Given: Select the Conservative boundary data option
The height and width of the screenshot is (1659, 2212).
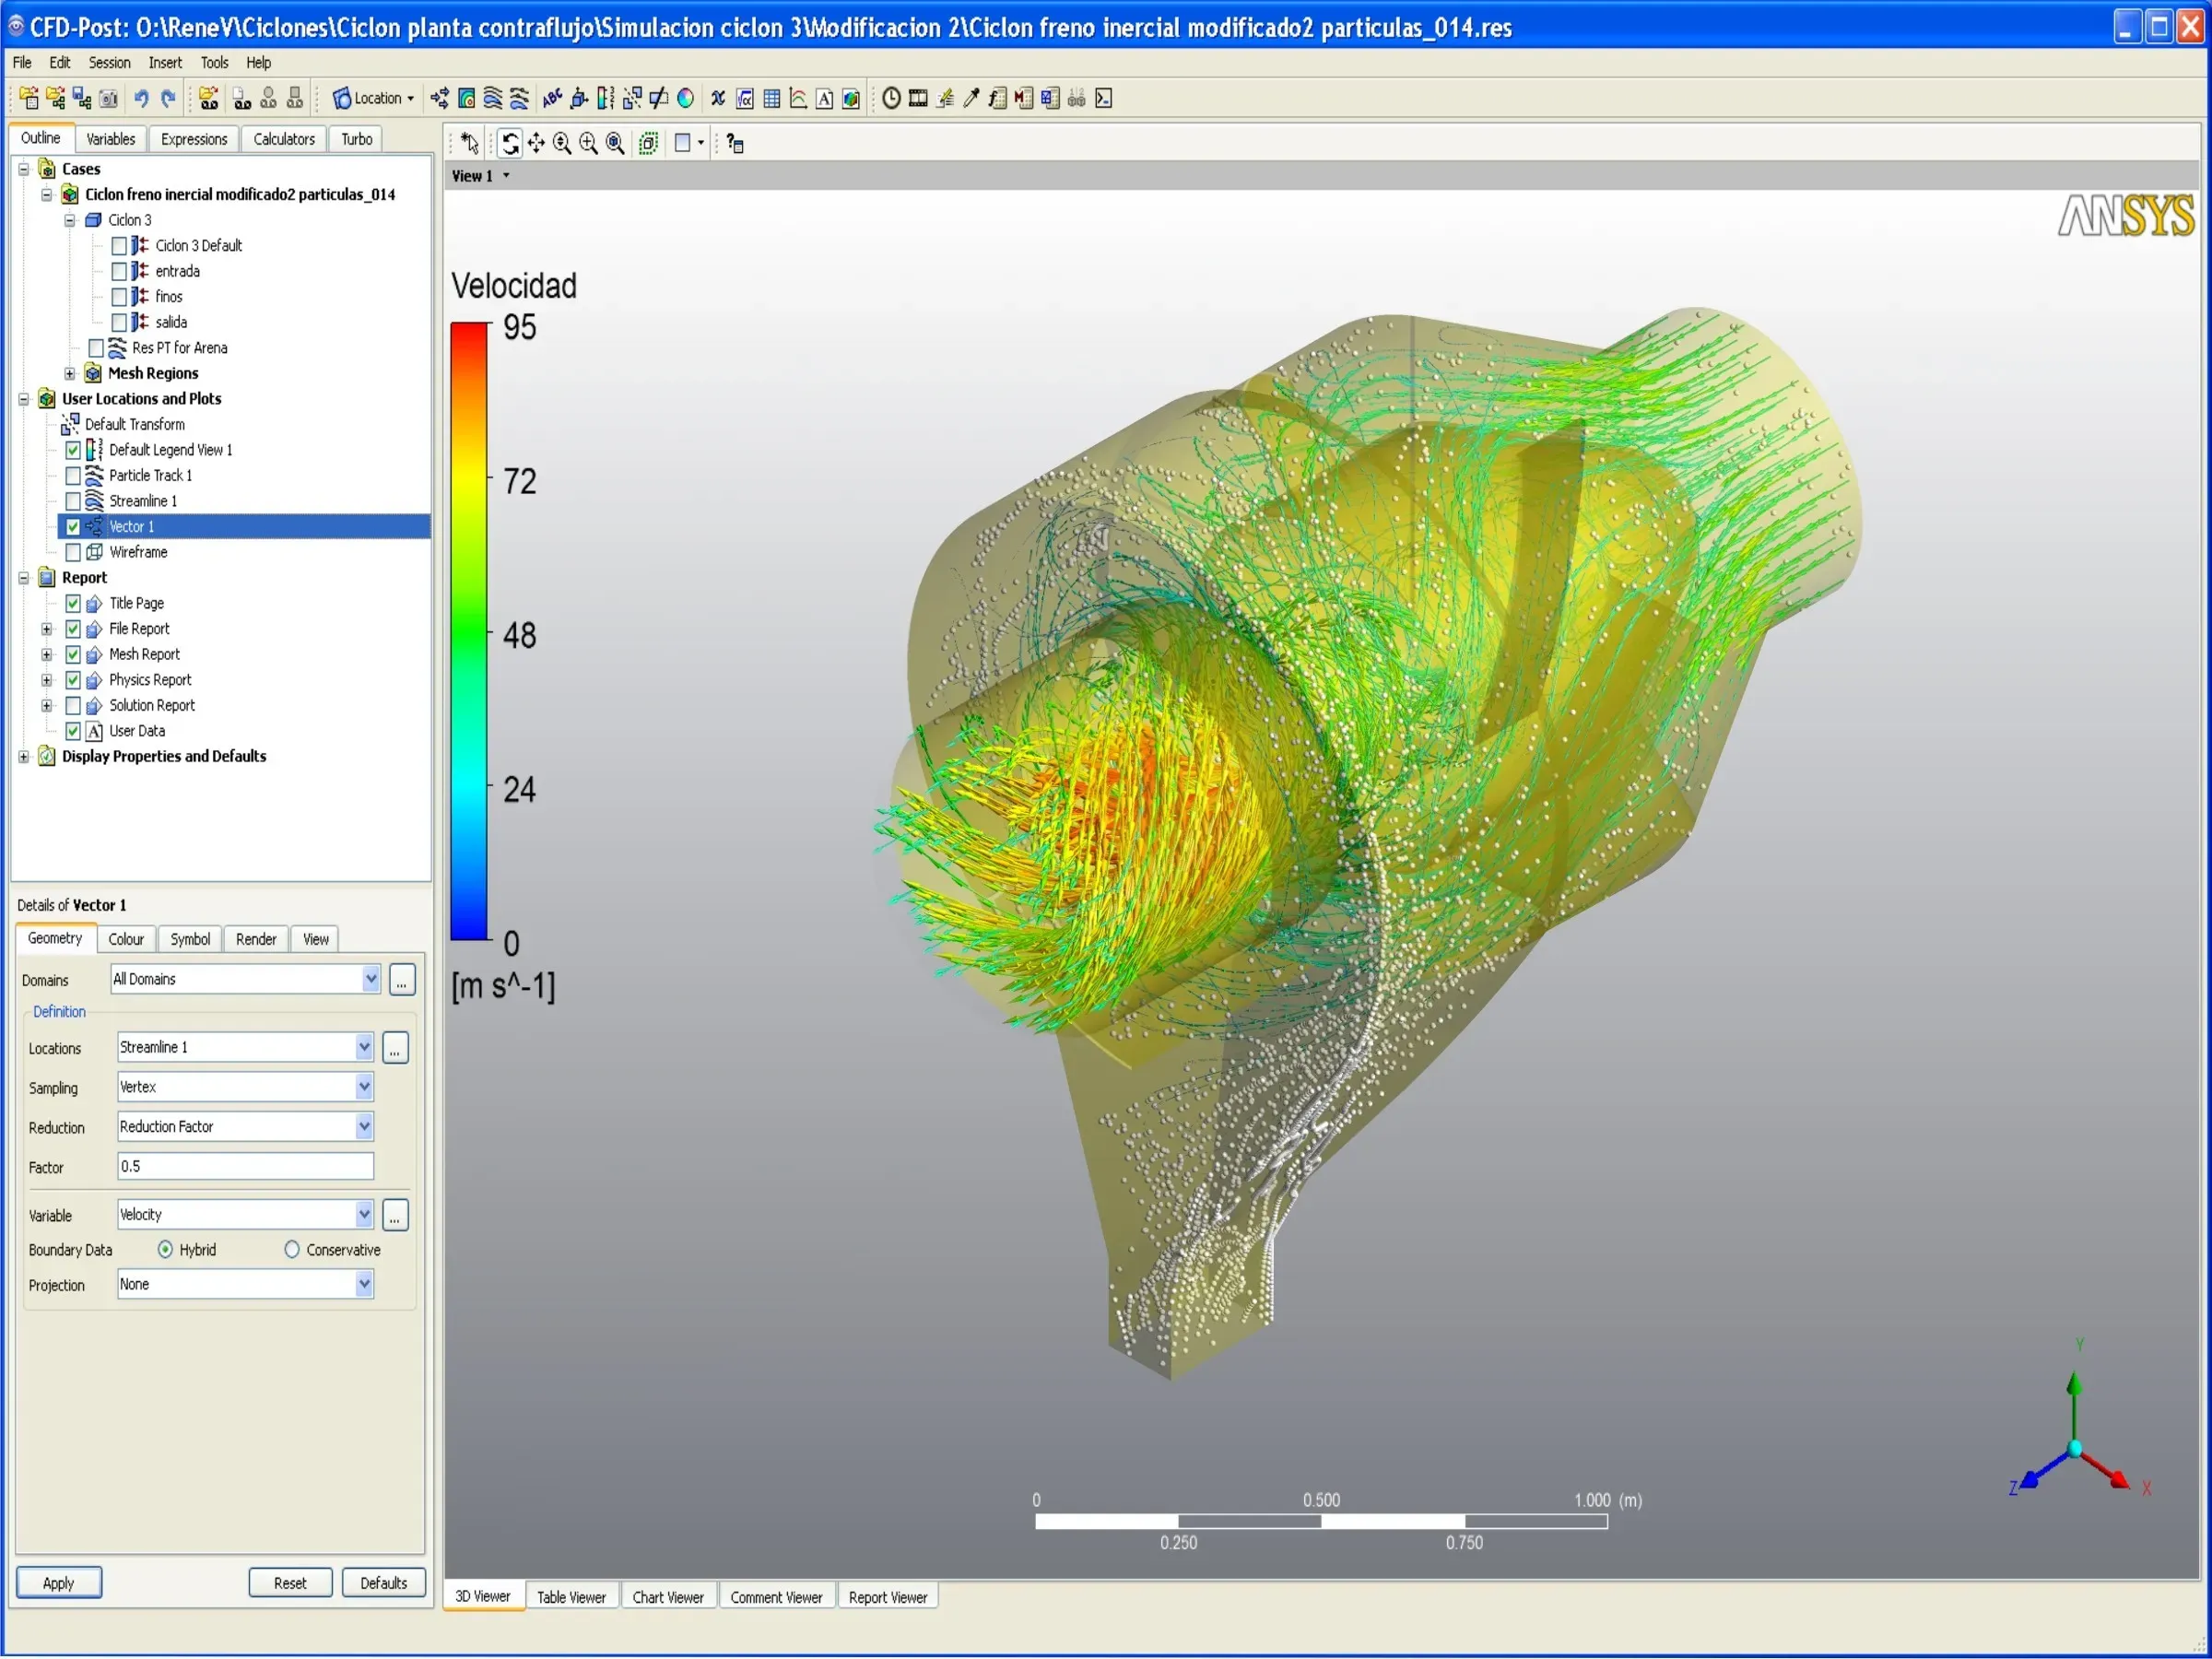Looking at the screenshot, I should click(292, 1250).
